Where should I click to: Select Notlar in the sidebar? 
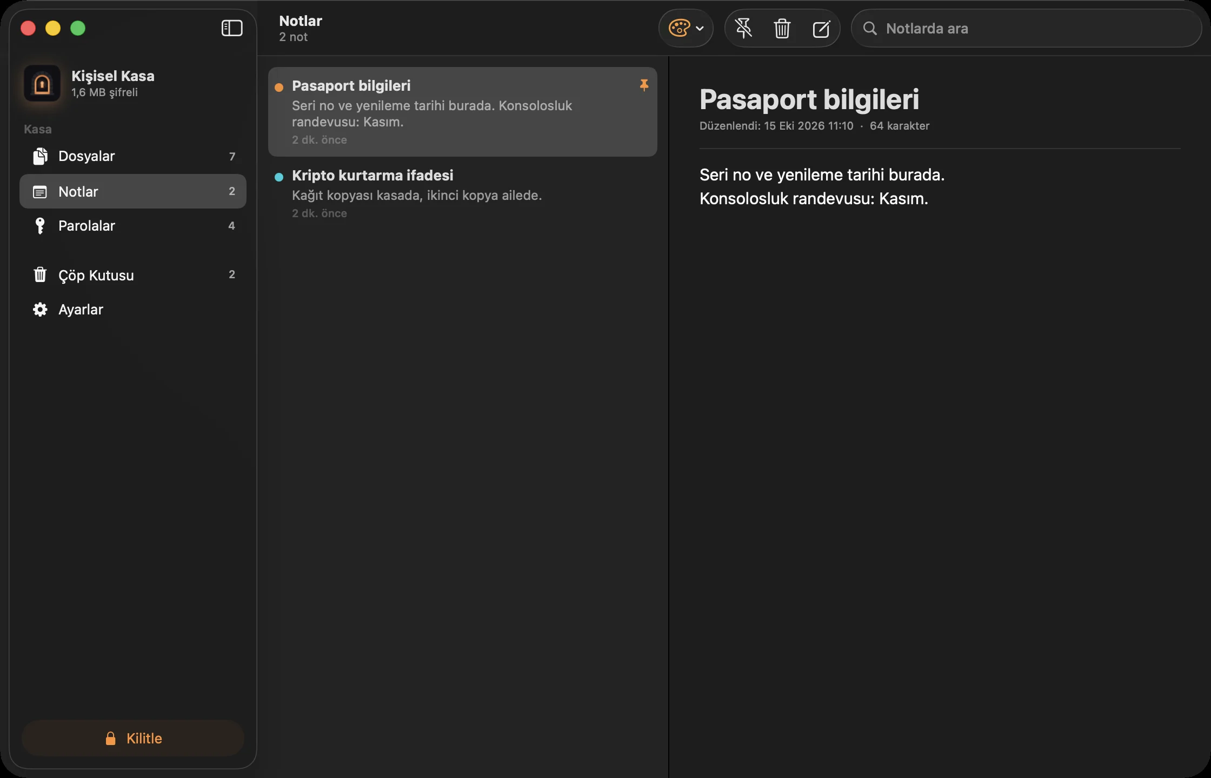coord(133,191)
